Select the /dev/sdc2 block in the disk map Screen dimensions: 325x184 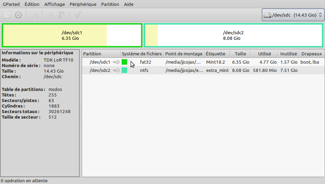click(233, 35)
